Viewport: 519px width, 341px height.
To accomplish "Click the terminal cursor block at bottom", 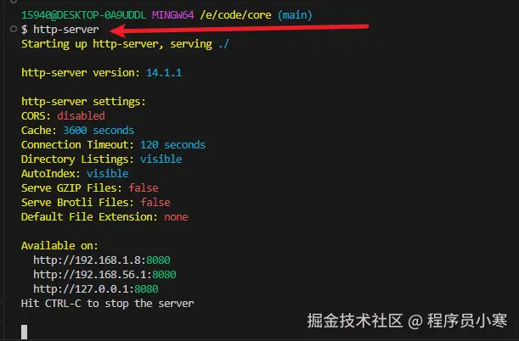I will [25, 332].
